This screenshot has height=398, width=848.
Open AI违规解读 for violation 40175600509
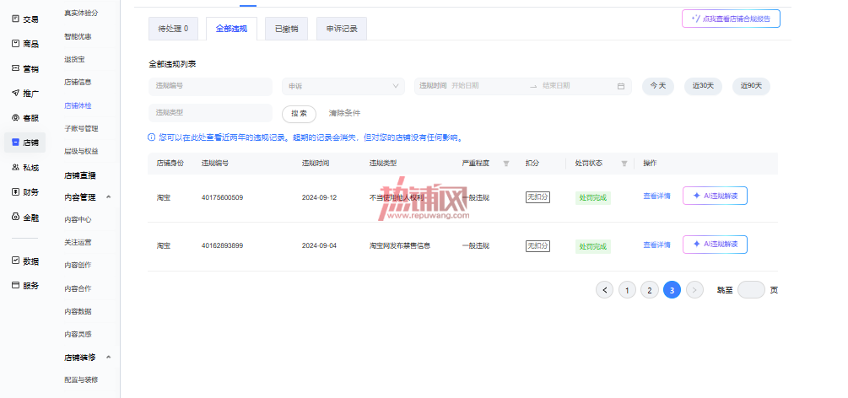[x=715, y=196]
